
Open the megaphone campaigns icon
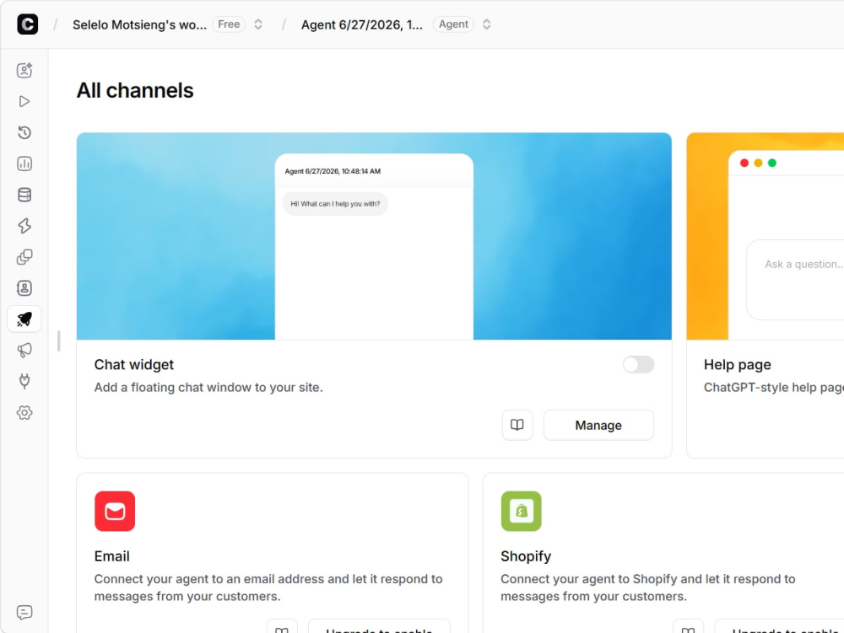[24, 351]
